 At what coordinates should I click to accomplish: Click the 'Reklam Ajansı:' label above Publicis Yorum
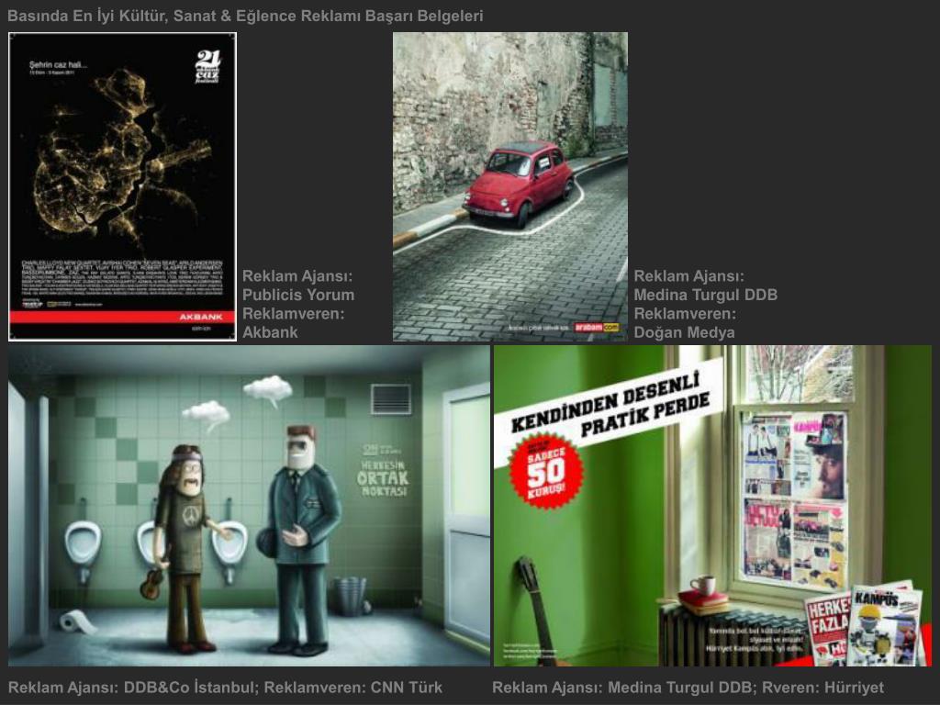point(297,276)
